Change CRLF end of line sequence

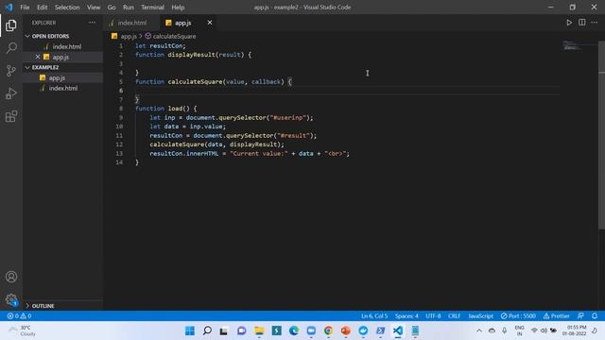454,315
